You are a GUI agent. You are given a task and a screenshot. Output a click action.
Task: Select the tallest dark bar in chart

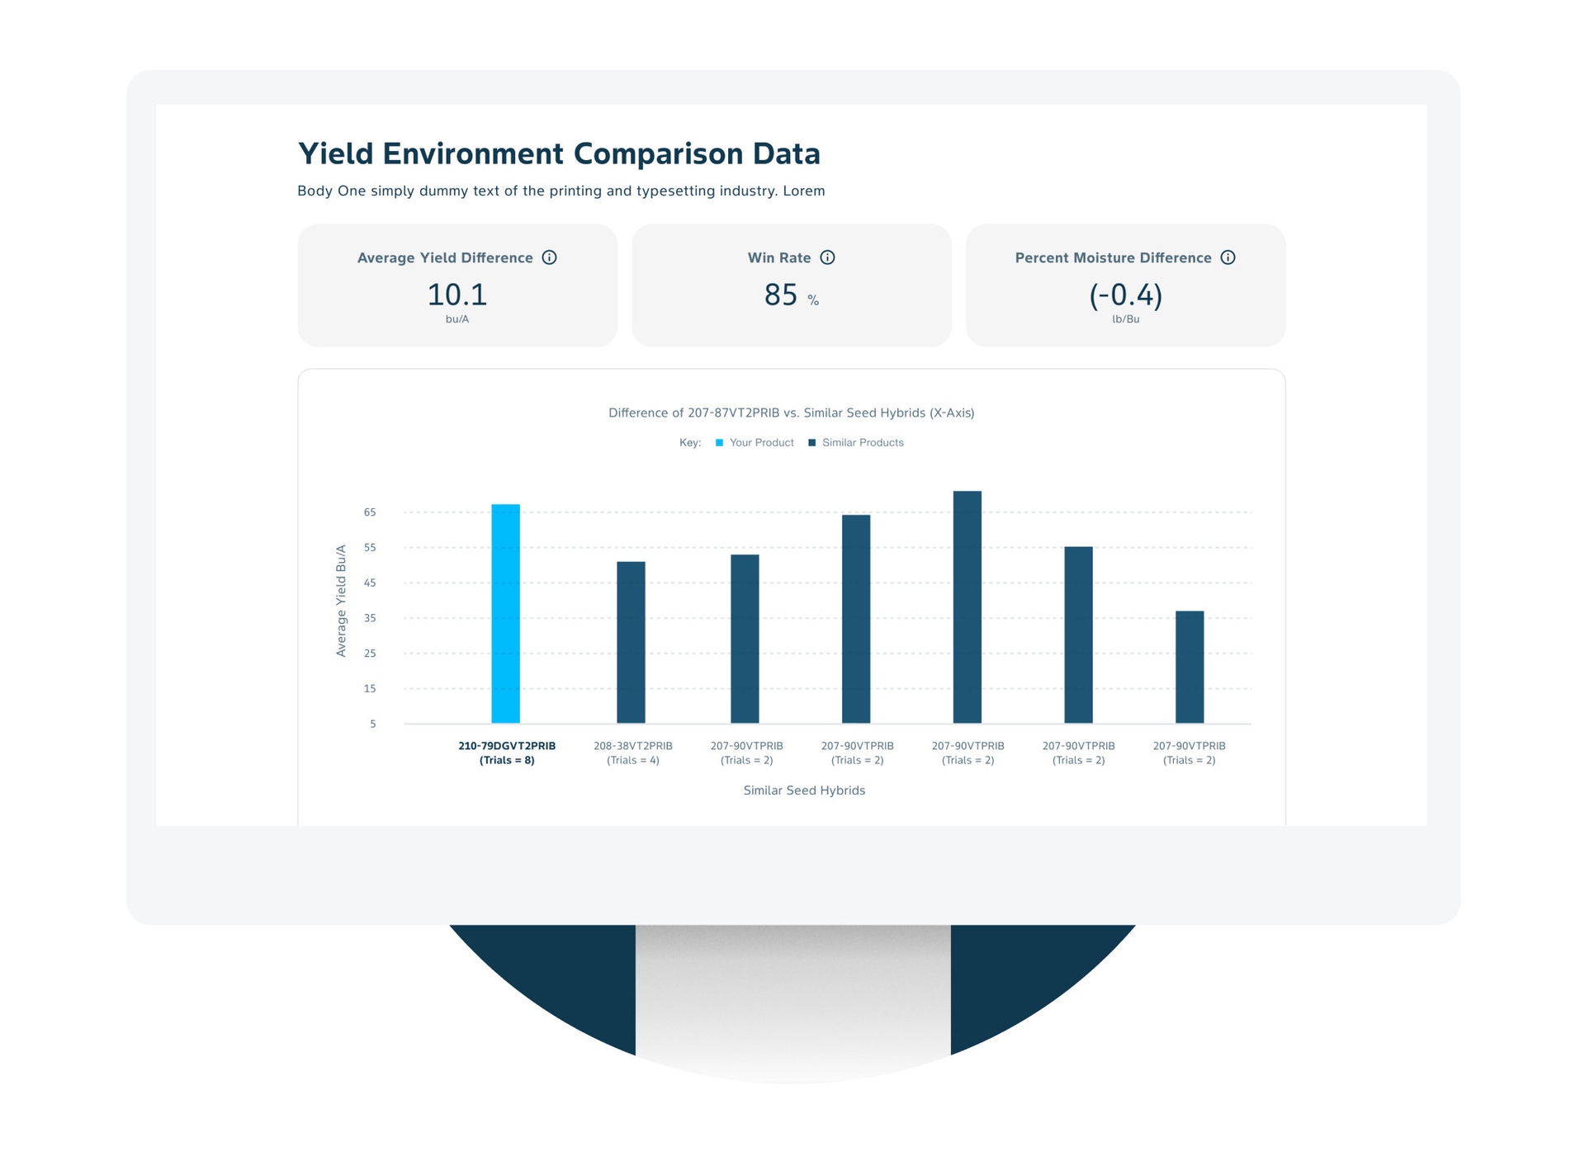968,607
